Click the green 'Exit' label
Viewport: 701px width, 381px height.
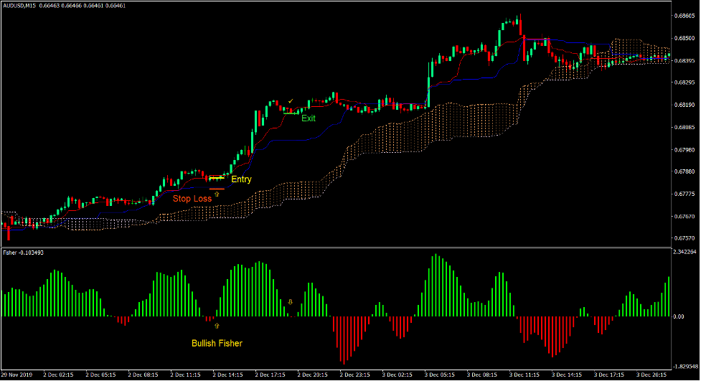[x=309, y=118]
